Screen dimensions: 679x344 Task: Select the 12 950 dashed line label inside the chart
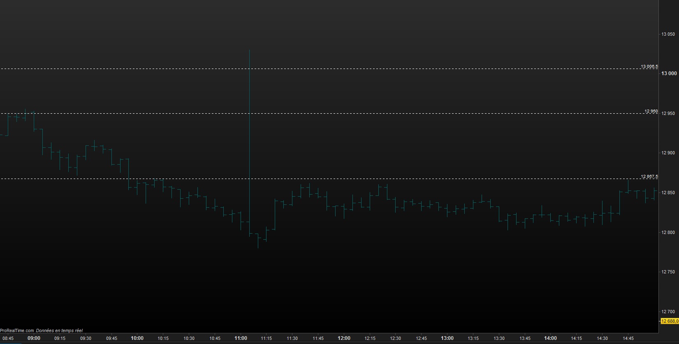[651, 111]
